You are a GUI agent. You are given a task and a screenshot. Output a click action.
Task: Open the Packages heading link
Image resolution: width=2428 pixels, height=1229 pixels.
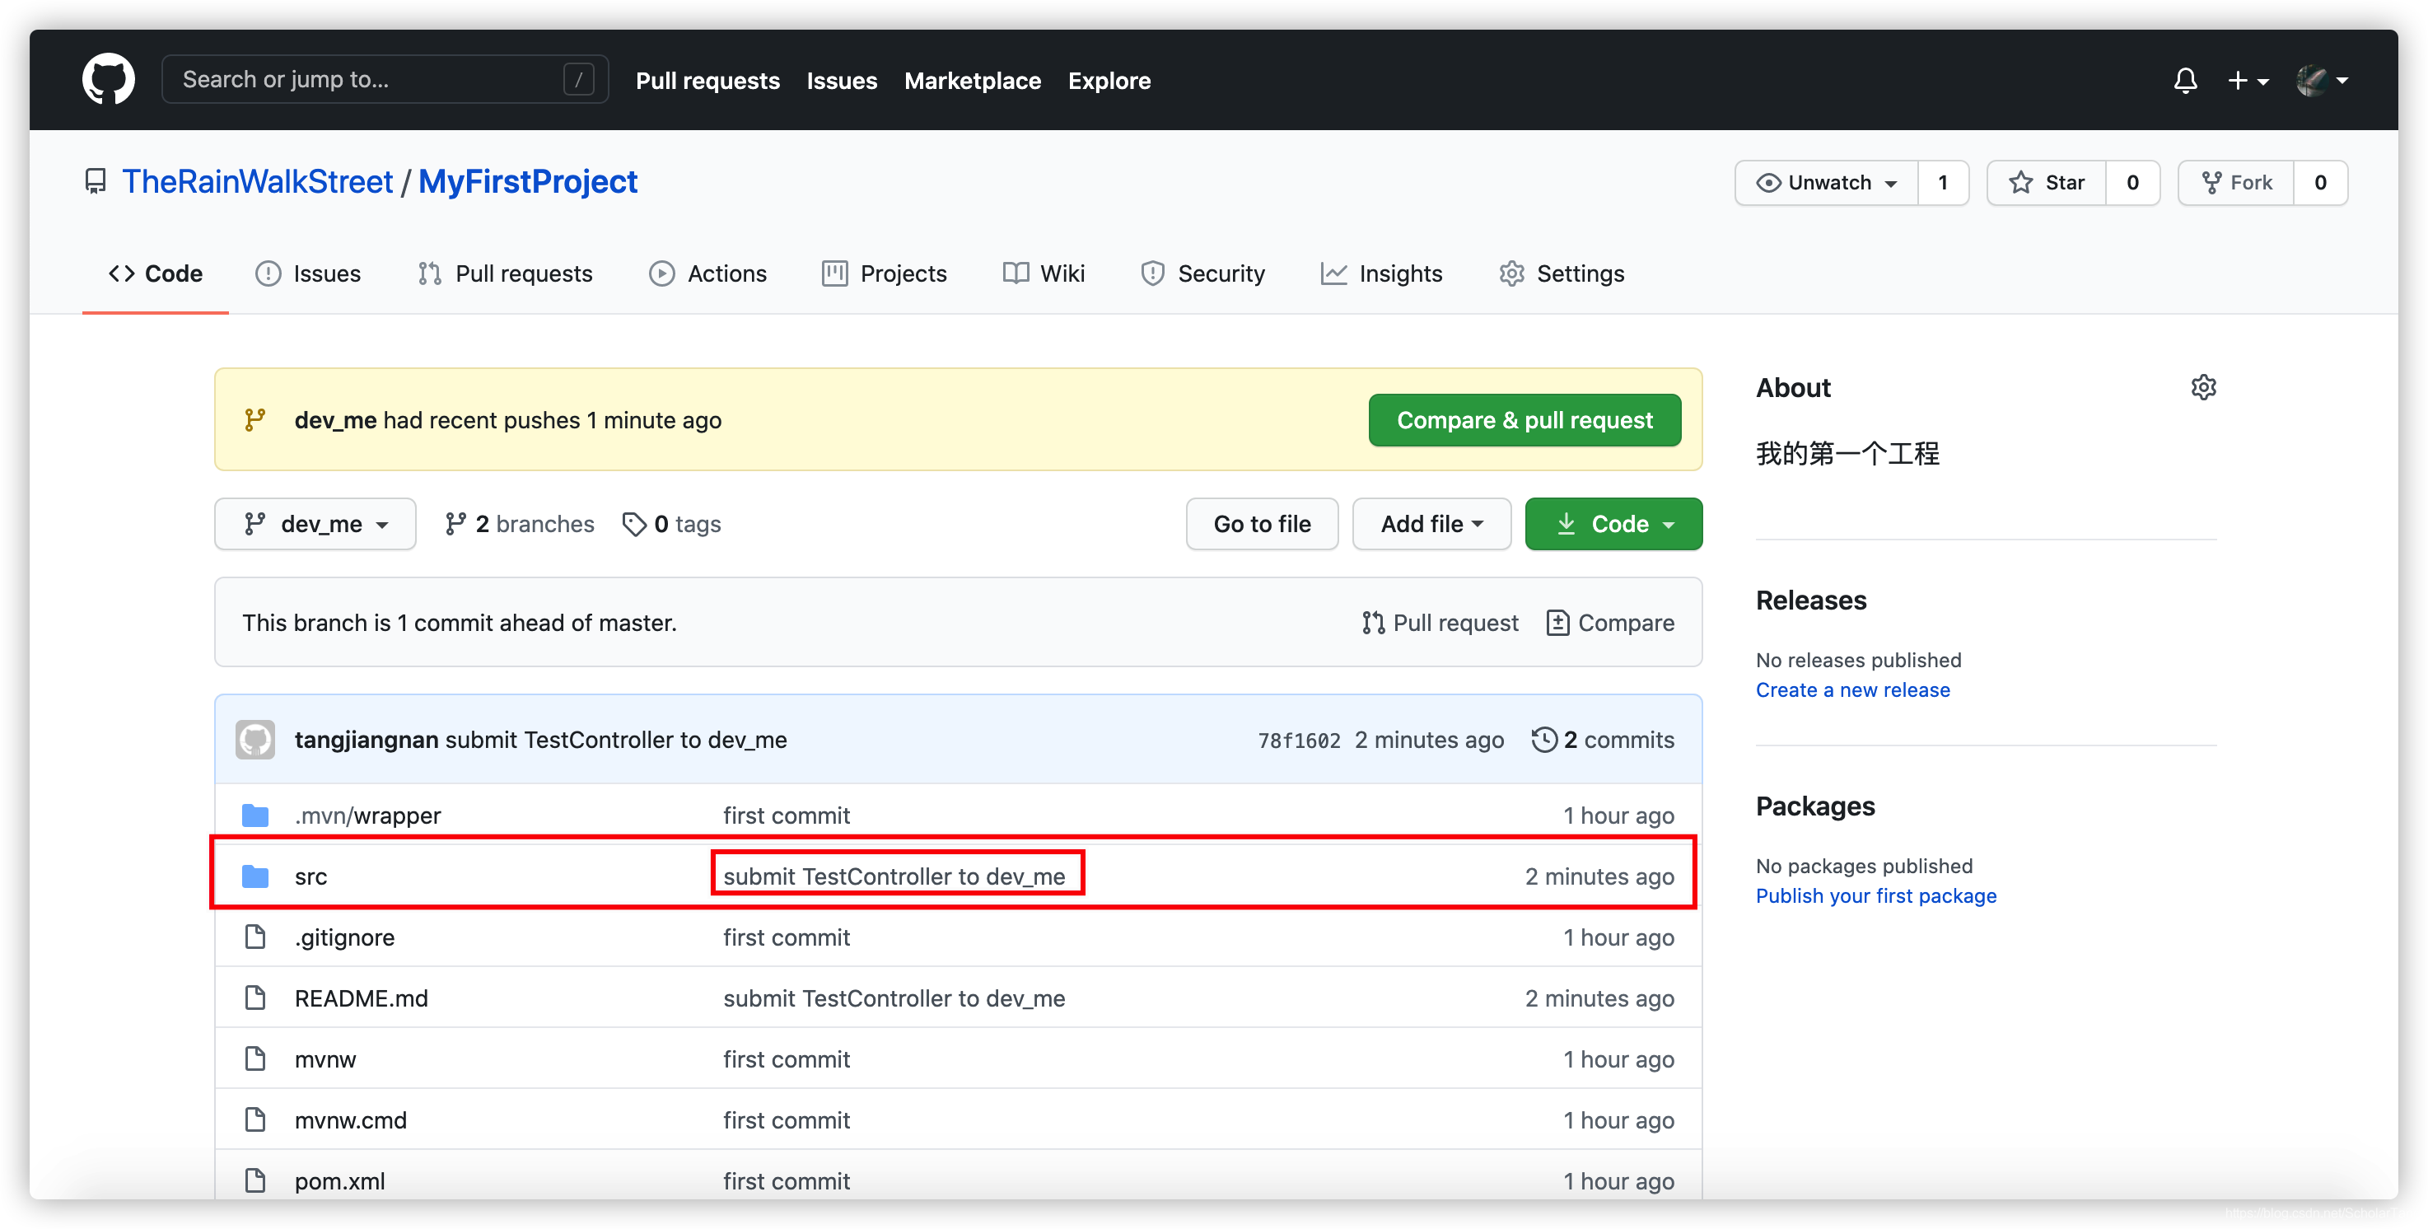[1814, 806]
